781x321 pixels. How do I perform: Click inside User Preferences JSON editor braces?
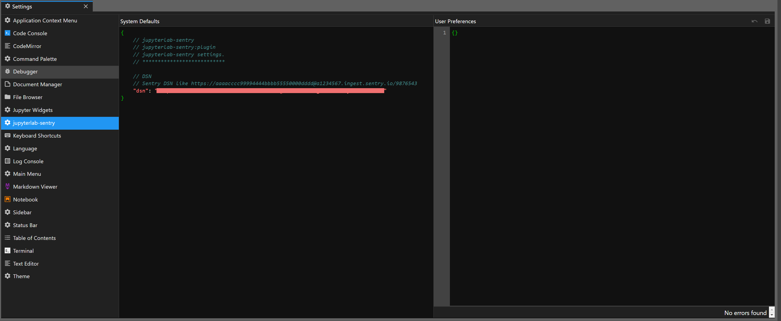(455, 33)
